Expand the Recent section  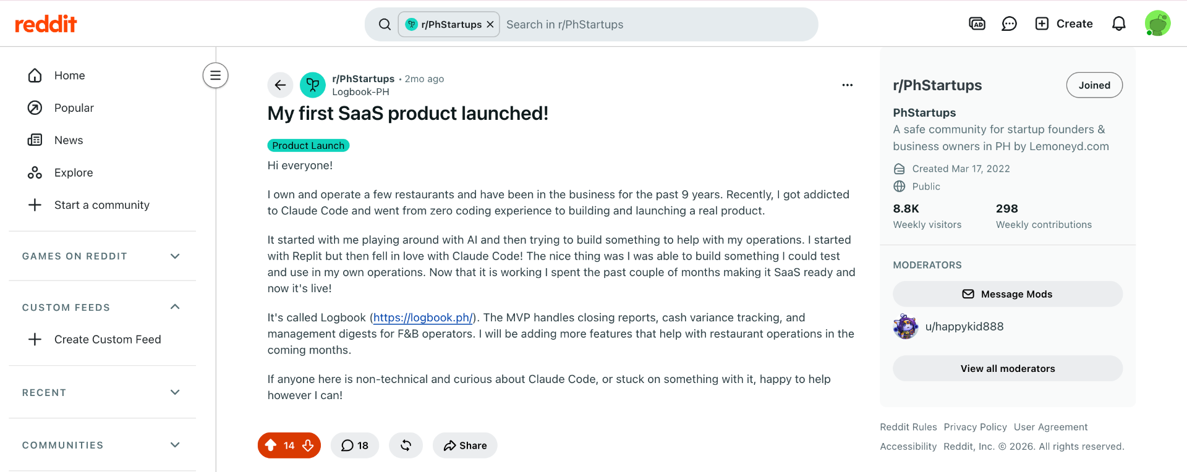103,393
